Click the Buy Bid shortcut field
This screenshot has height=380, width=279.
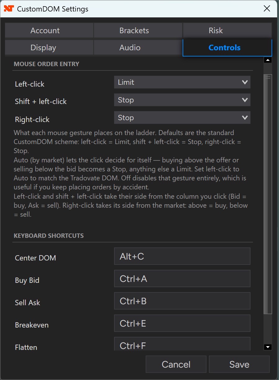(182, 278)
